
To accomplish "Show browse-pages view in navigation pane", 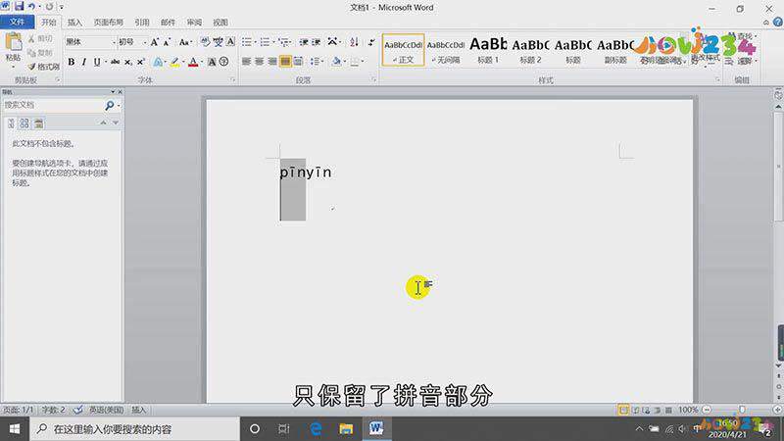I will (x=24, y=123).
